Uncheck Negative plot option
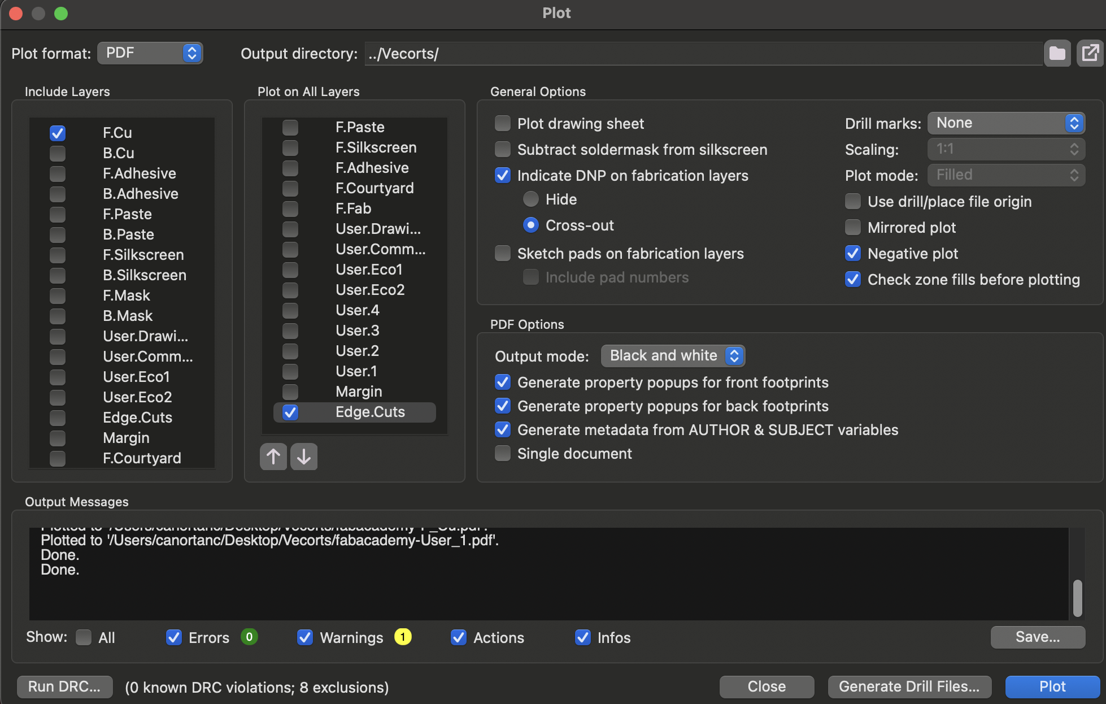 [853, 254]
